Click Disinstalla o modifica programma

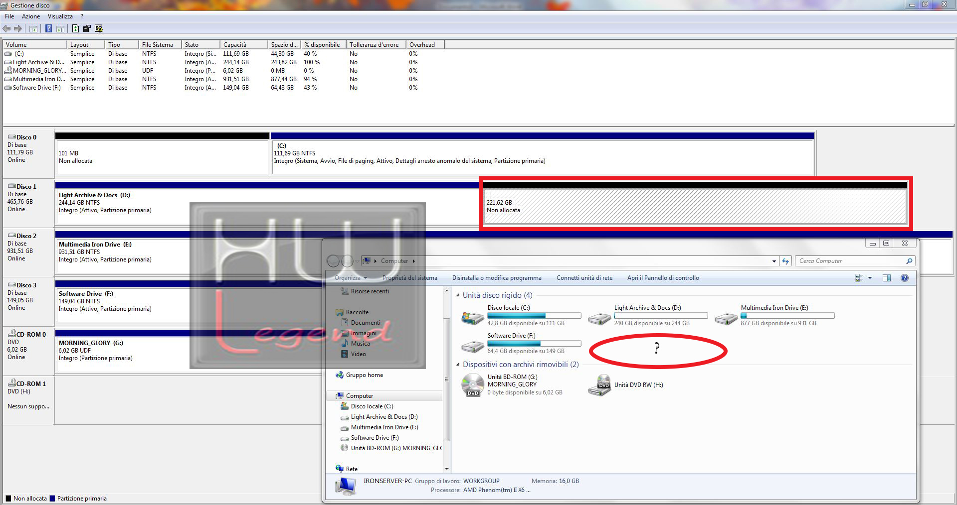click(x=497, y=278)
